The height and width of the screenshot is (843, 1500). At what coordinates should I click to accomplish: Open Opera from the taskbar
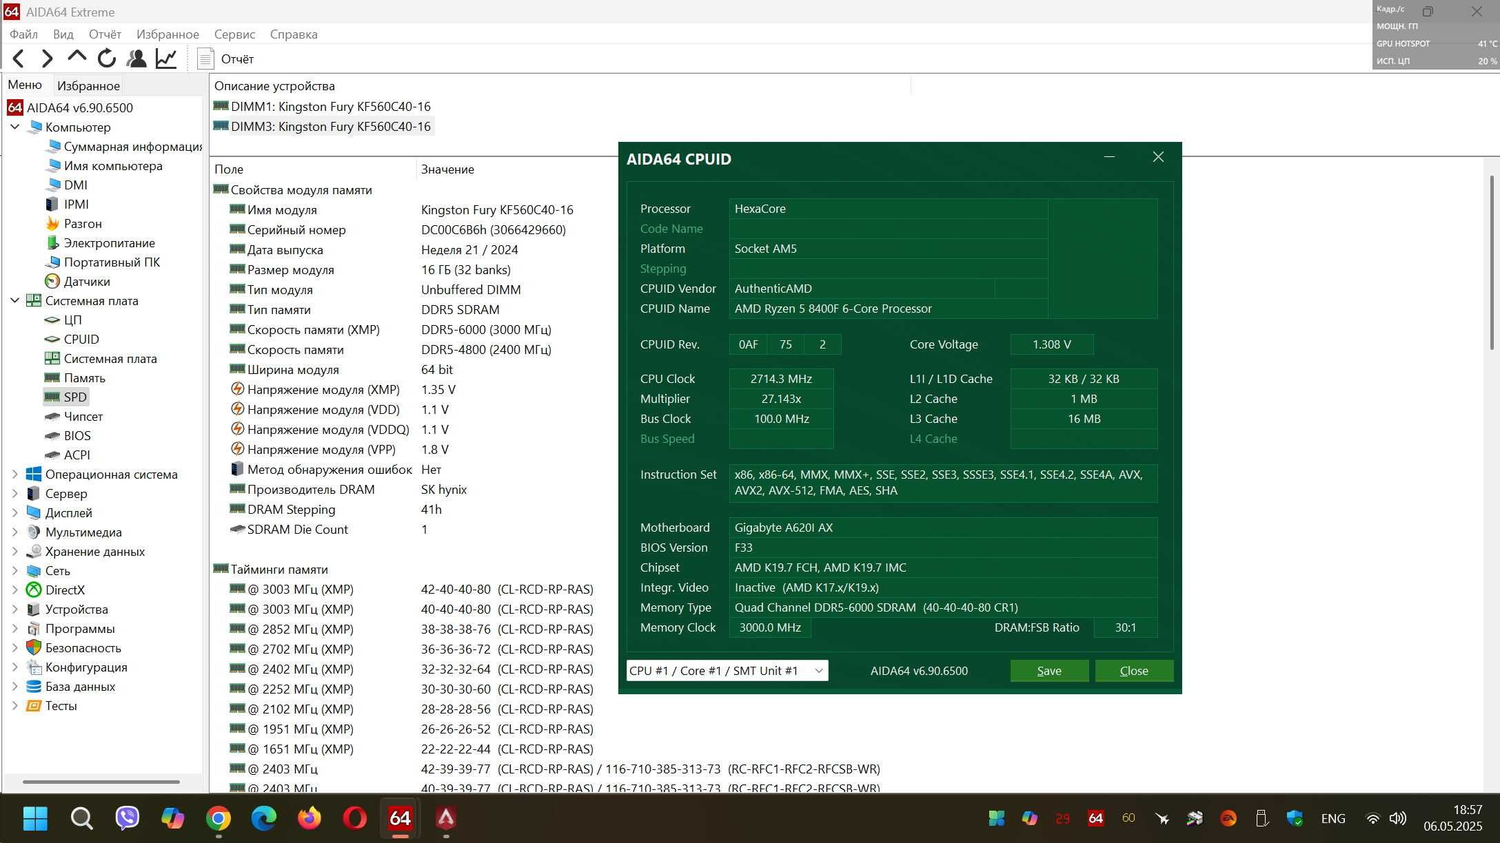(x=355, y=818)
